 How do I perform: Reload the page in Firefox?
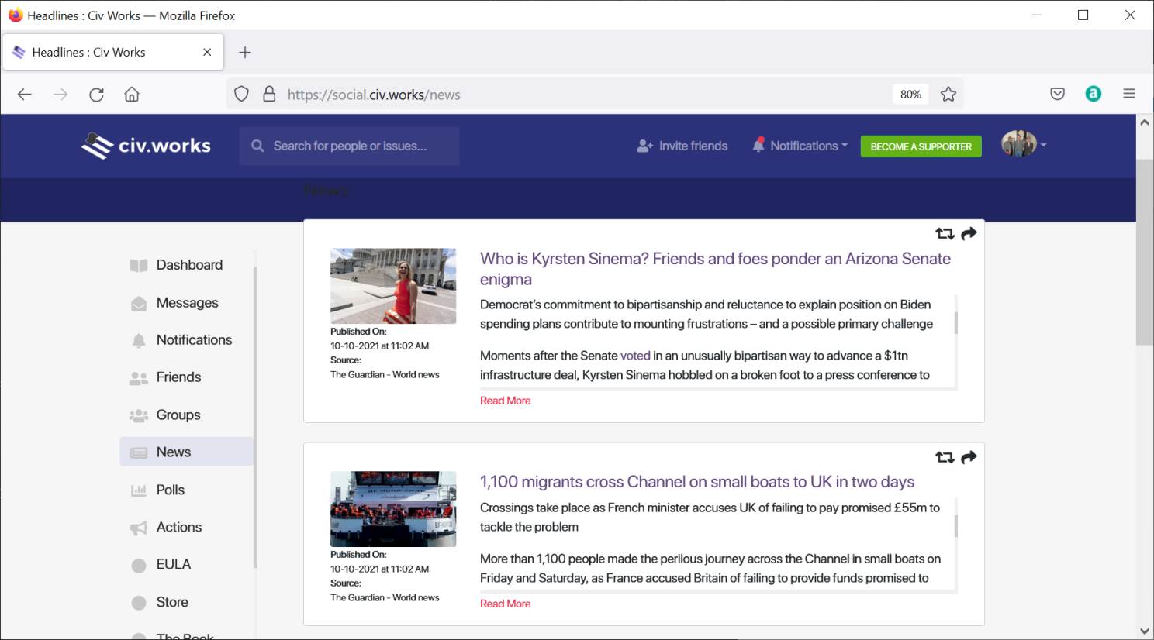point(96,95)
